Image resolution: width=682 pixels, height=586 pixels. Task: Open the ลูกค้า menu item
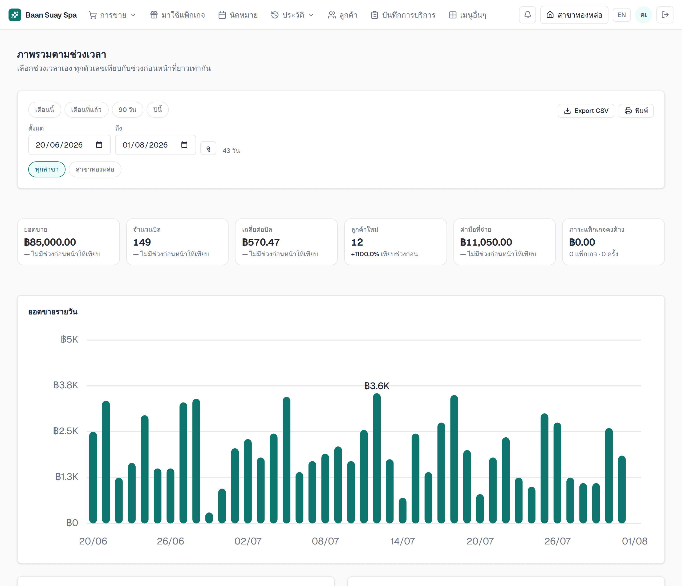(343, 15)
